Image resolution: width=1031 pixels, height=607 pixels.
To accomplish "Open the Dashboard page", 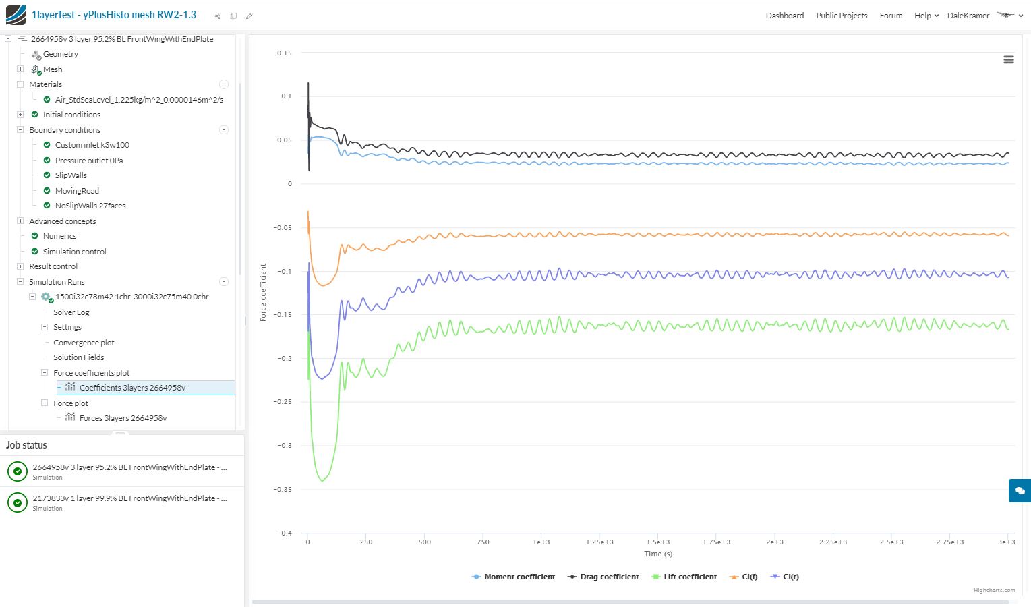I will tap(784, 16).
